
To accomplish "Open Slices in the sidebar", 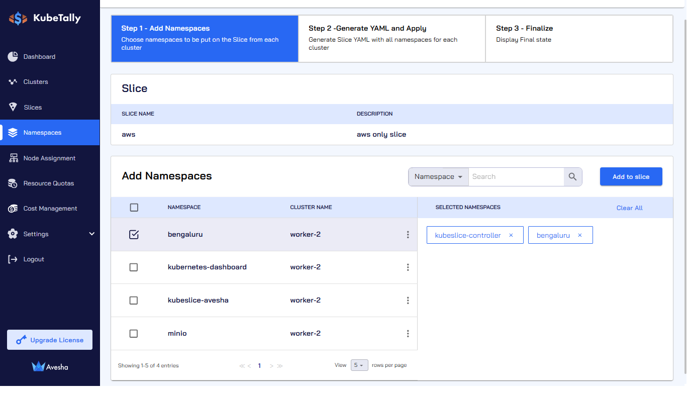I will click(x=50, y=107).
